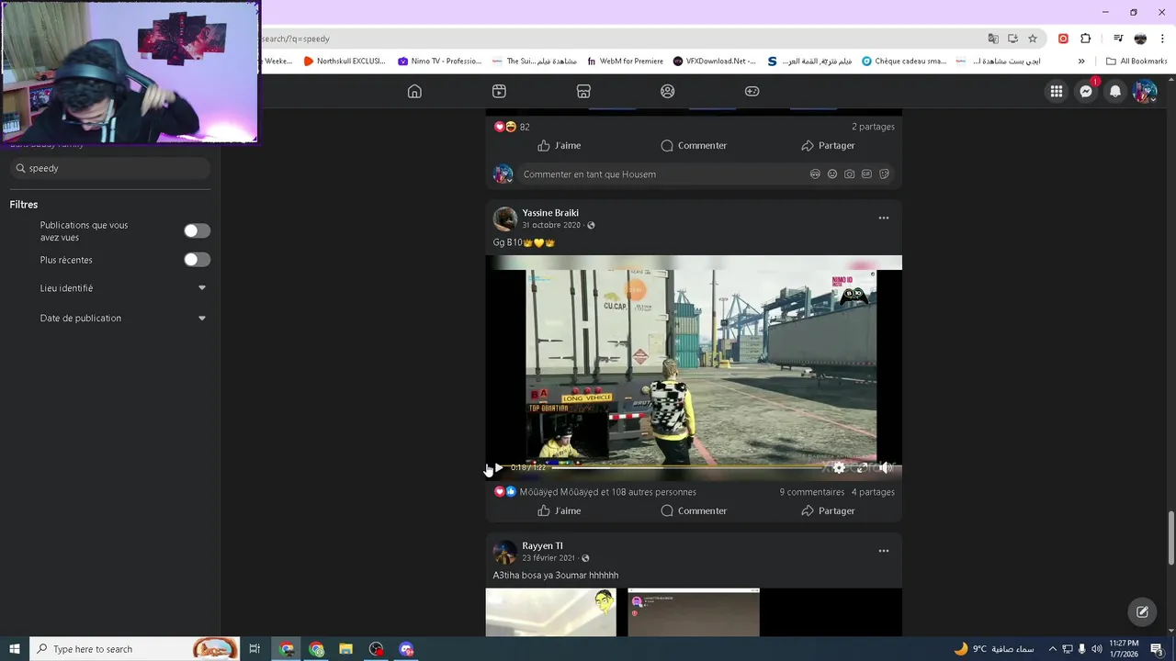Open the 'All Bookmarks' folder
This screenshot has height=661, width=1176.
coord(1136,62)
